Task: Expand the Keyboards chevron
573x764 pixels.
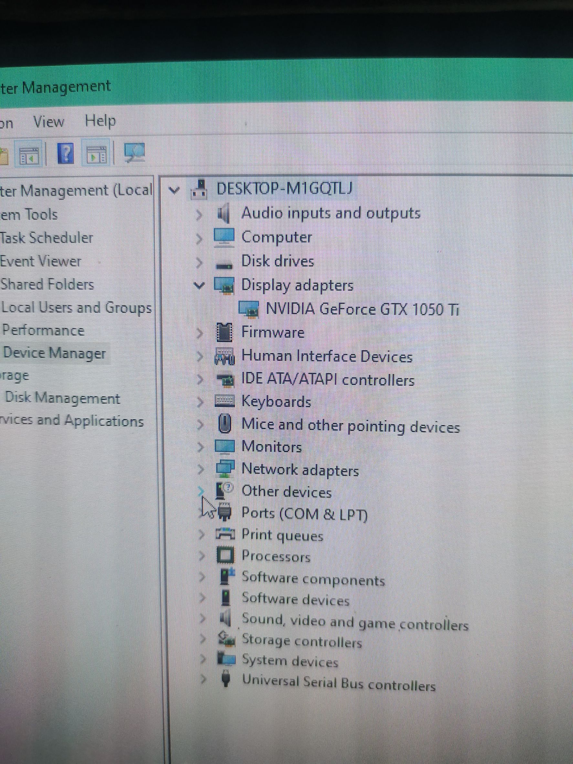Action: [x=200, y=402]
